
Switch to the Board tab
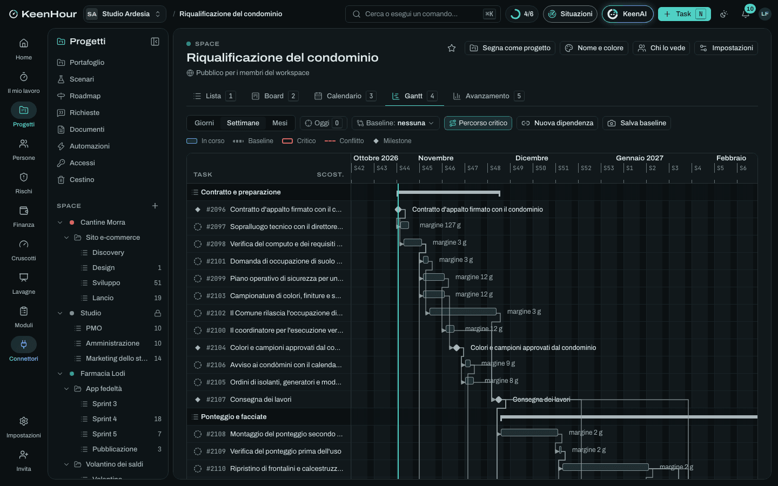click(x=275, y=96)
